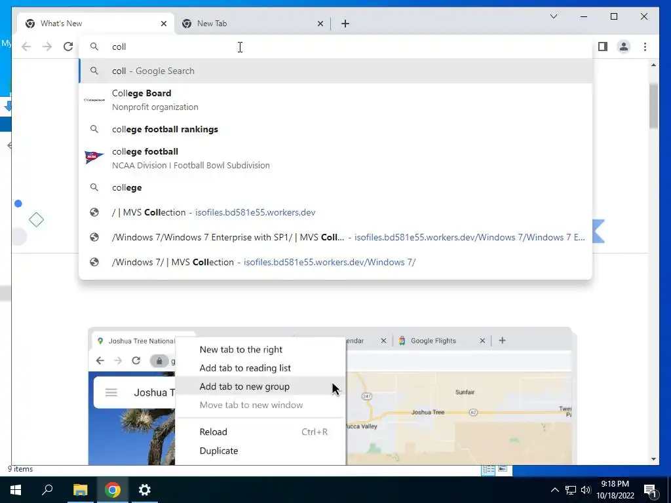This screenshot has height=503, width=671.
Task: Switch Explorer window to large icons view
Action: (x=503, y=469)
